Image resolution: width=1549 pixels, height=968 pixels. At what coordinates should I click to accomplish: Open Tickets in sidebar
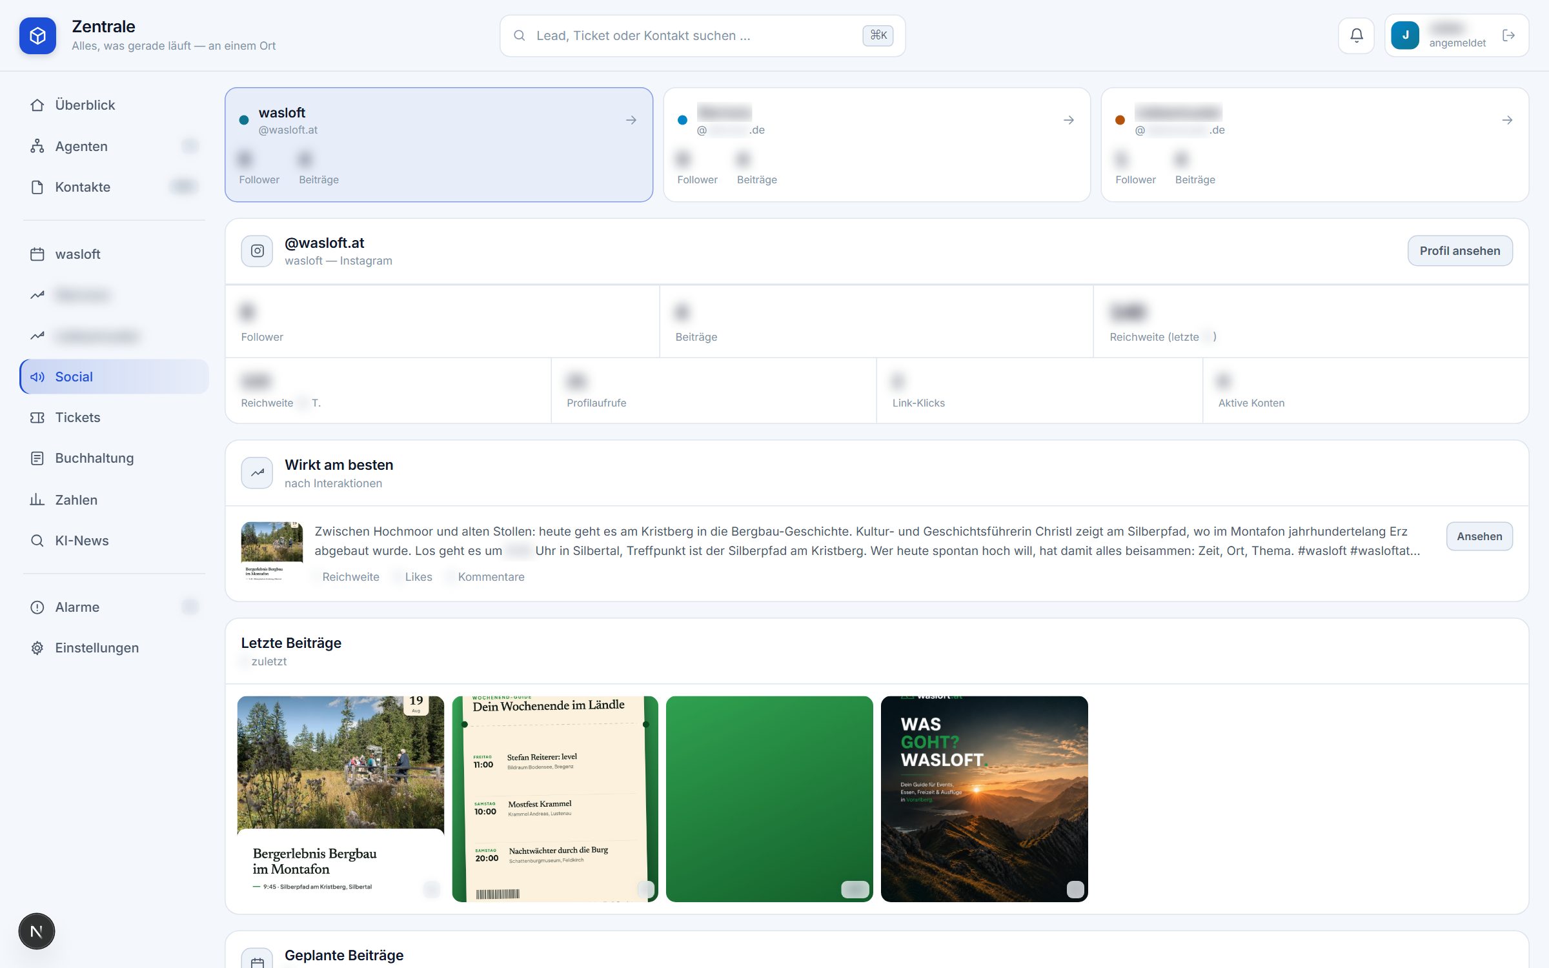click(114, 418)
